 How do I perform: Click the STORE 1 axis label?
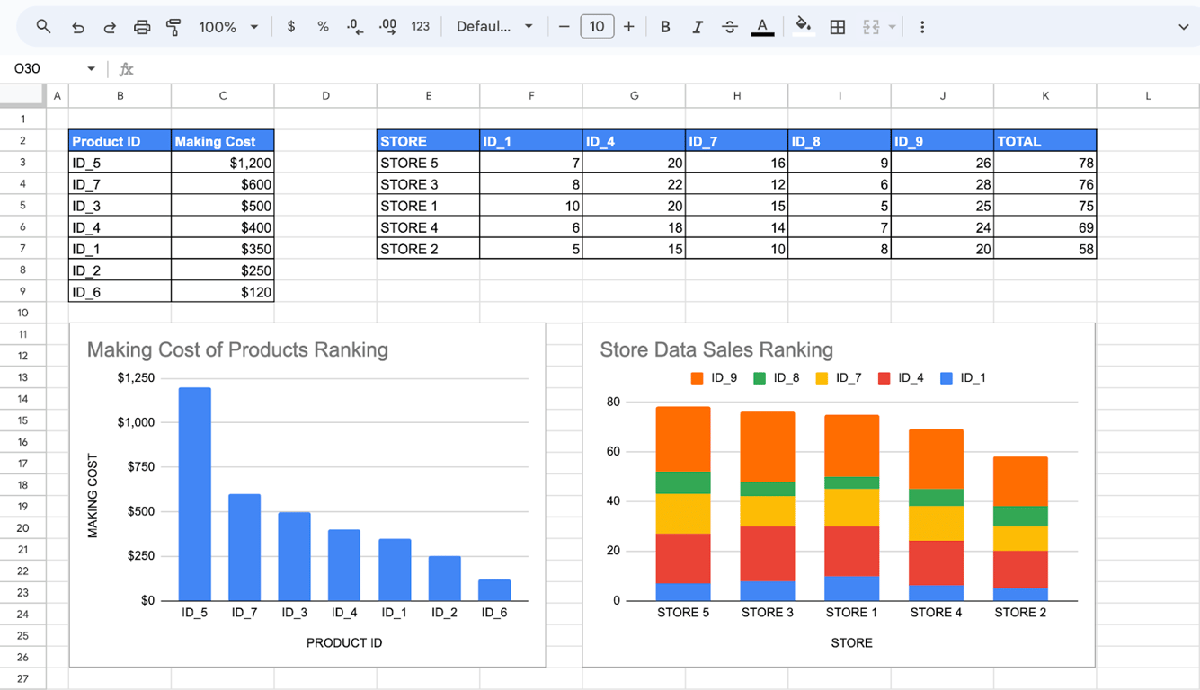click(851, 613)
